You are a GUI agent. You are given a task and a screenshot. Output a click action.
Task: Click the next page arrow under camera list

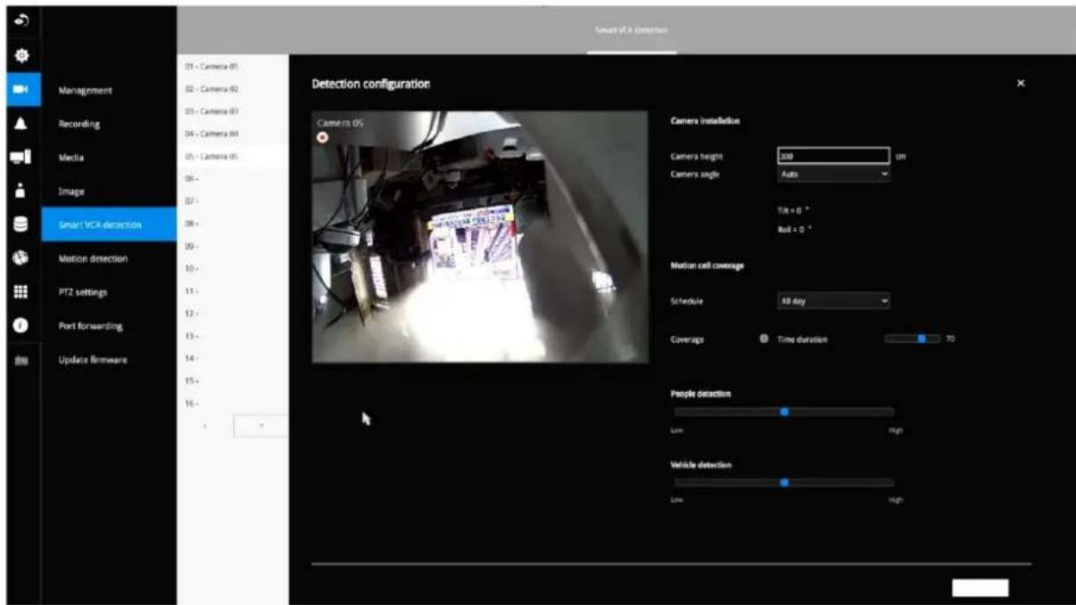261,426
